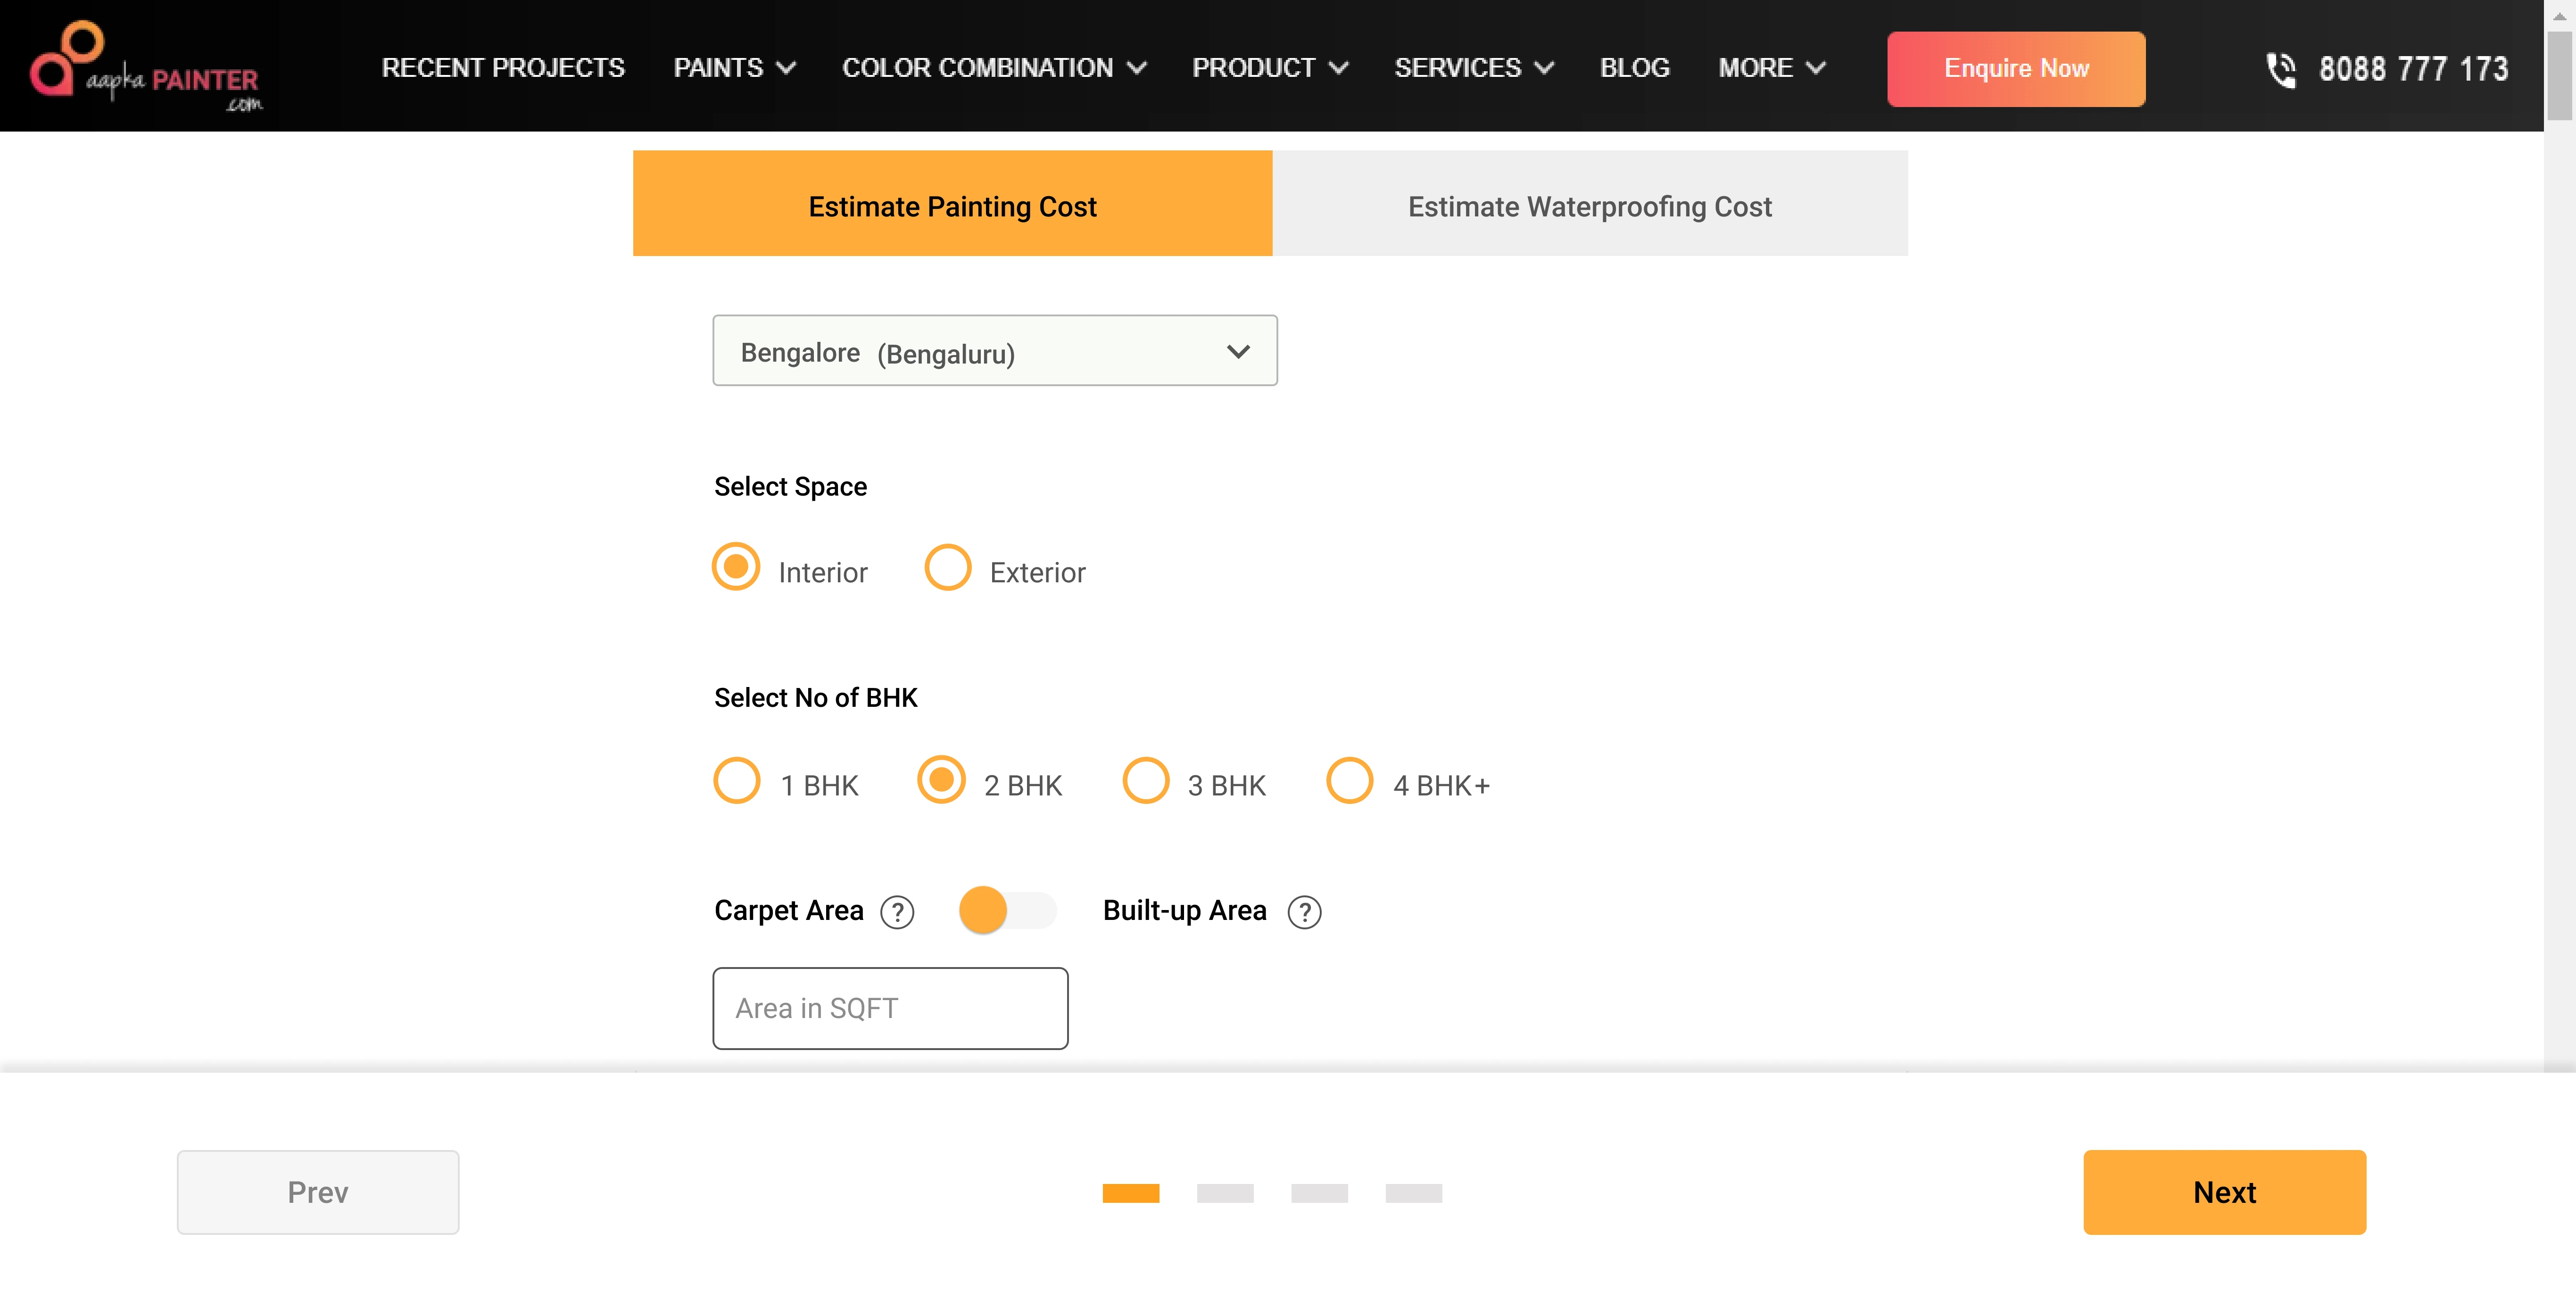This screenshot has height=1316, width=2576.
Task: Select the Exterior radio button
Action: [x=947, y=567]
